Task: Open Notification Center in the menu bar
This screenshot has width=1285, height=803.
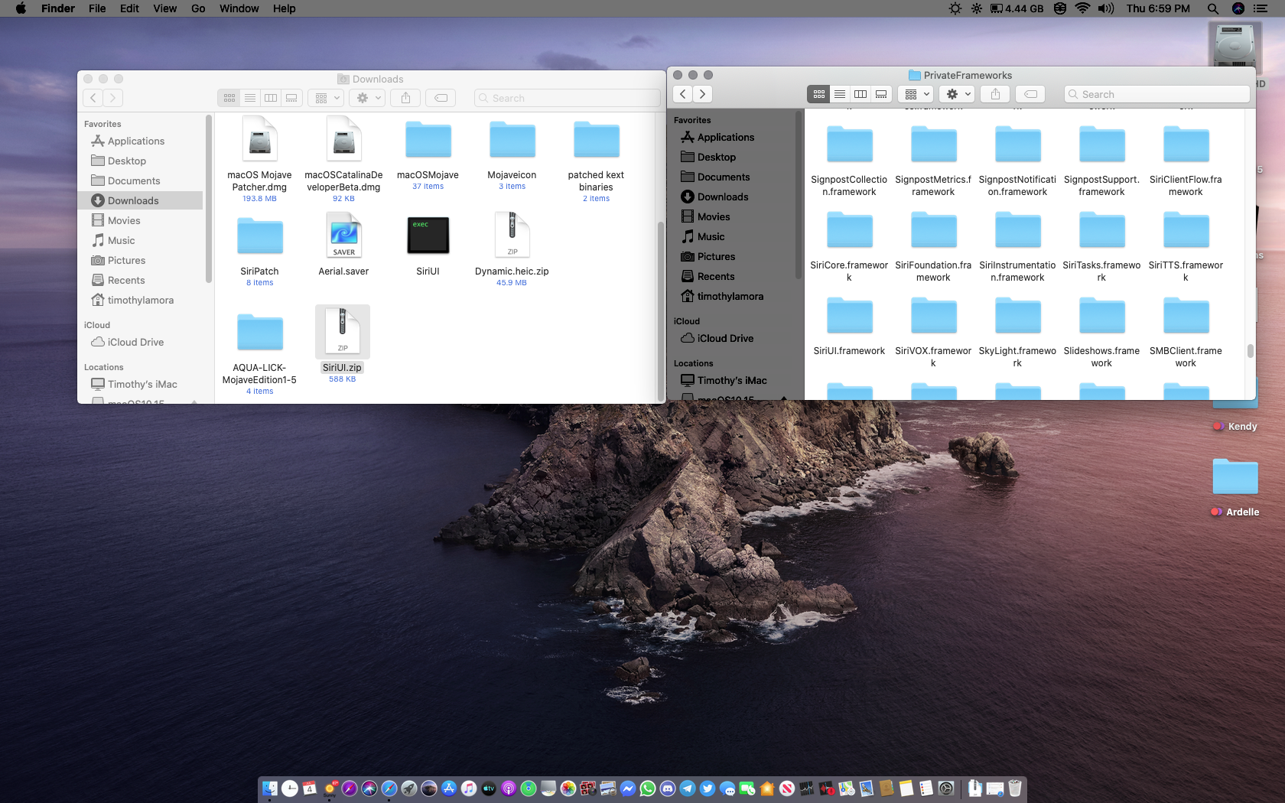Action: (x=1261, y=8)
